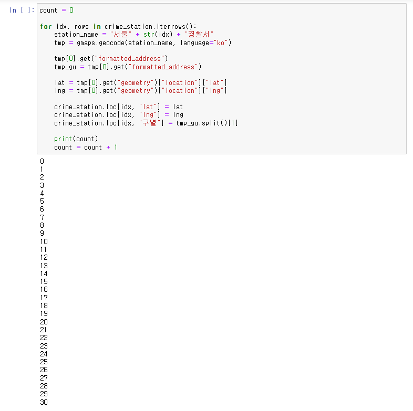Click output number 27

(44, 378)
